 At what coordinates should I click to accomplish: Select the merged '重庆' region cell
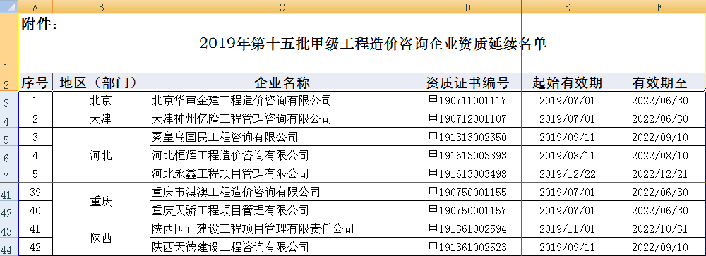[101, 201]
